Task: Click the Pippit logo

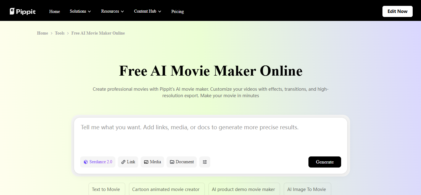Action: pyautogui.click(x=23, y=11)
